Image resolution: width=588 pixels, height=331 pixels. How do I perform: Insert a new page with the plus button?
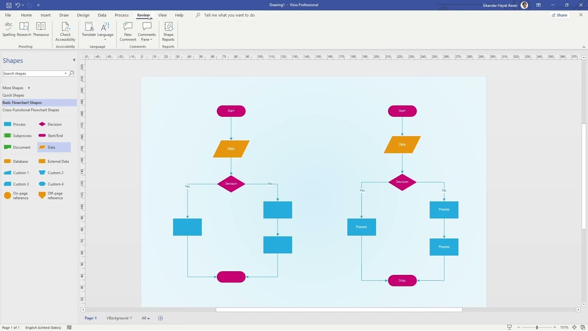[160, 318]
